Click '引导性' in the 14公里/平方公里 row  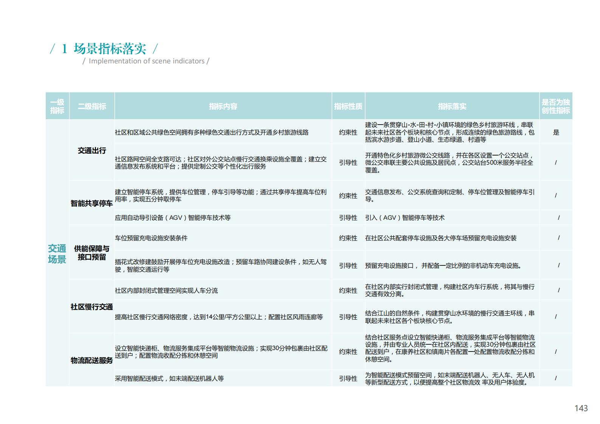[x=348, y=317]
